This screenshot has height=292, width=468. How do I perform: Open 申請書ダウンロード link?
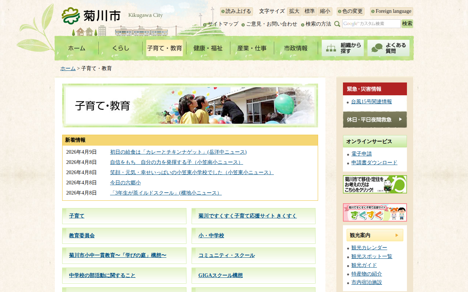pyautogui.click(x=374, y=163)
